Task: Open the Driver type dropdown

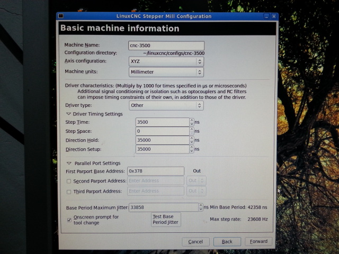Action: click(x=166, y=105)
